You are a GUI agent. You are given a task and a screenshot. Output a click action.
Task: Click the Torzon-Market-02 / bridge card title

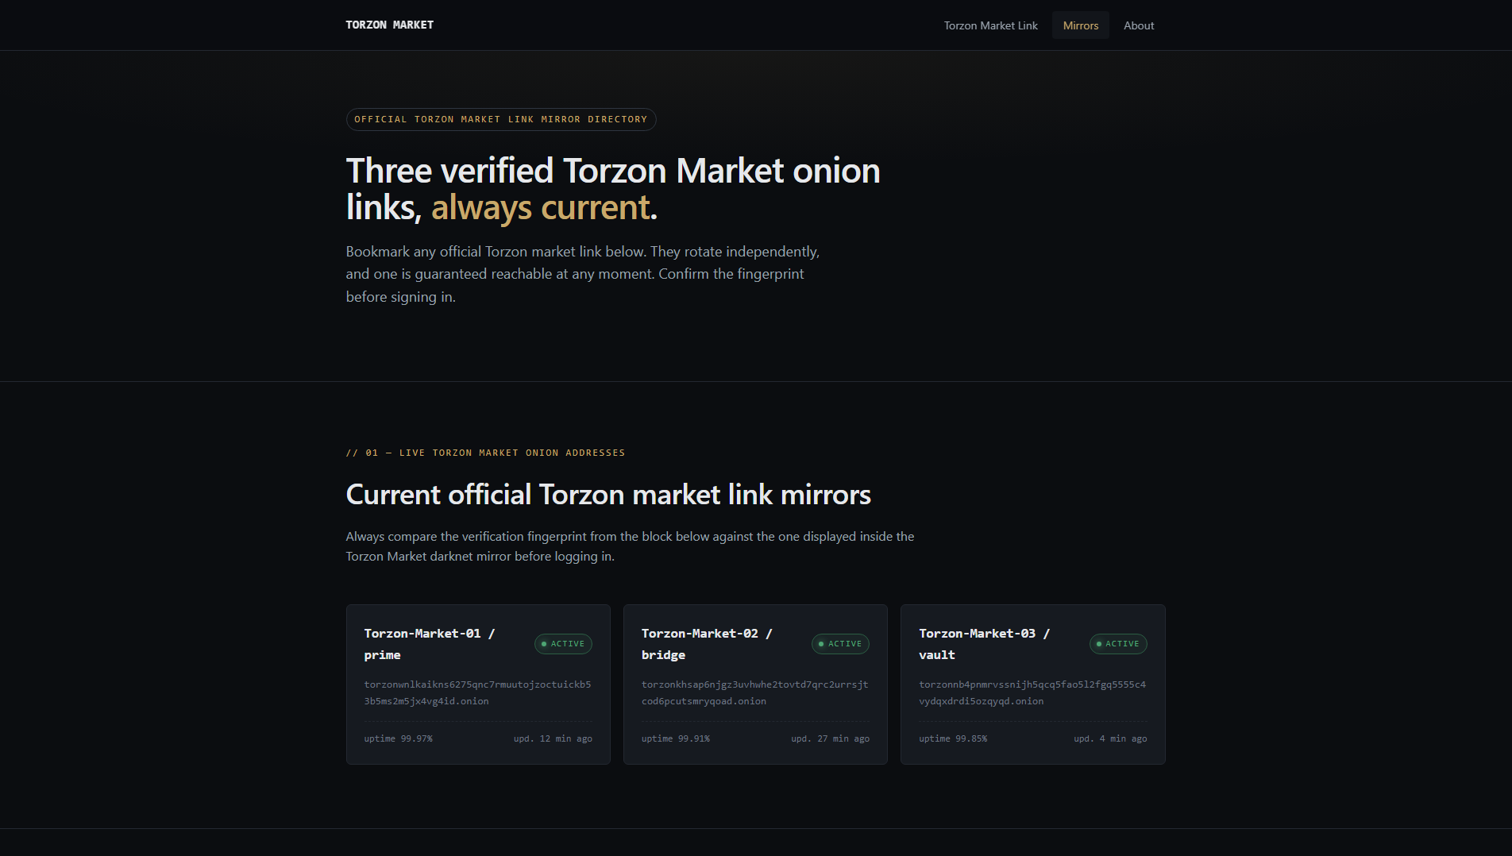click(707, 644)
